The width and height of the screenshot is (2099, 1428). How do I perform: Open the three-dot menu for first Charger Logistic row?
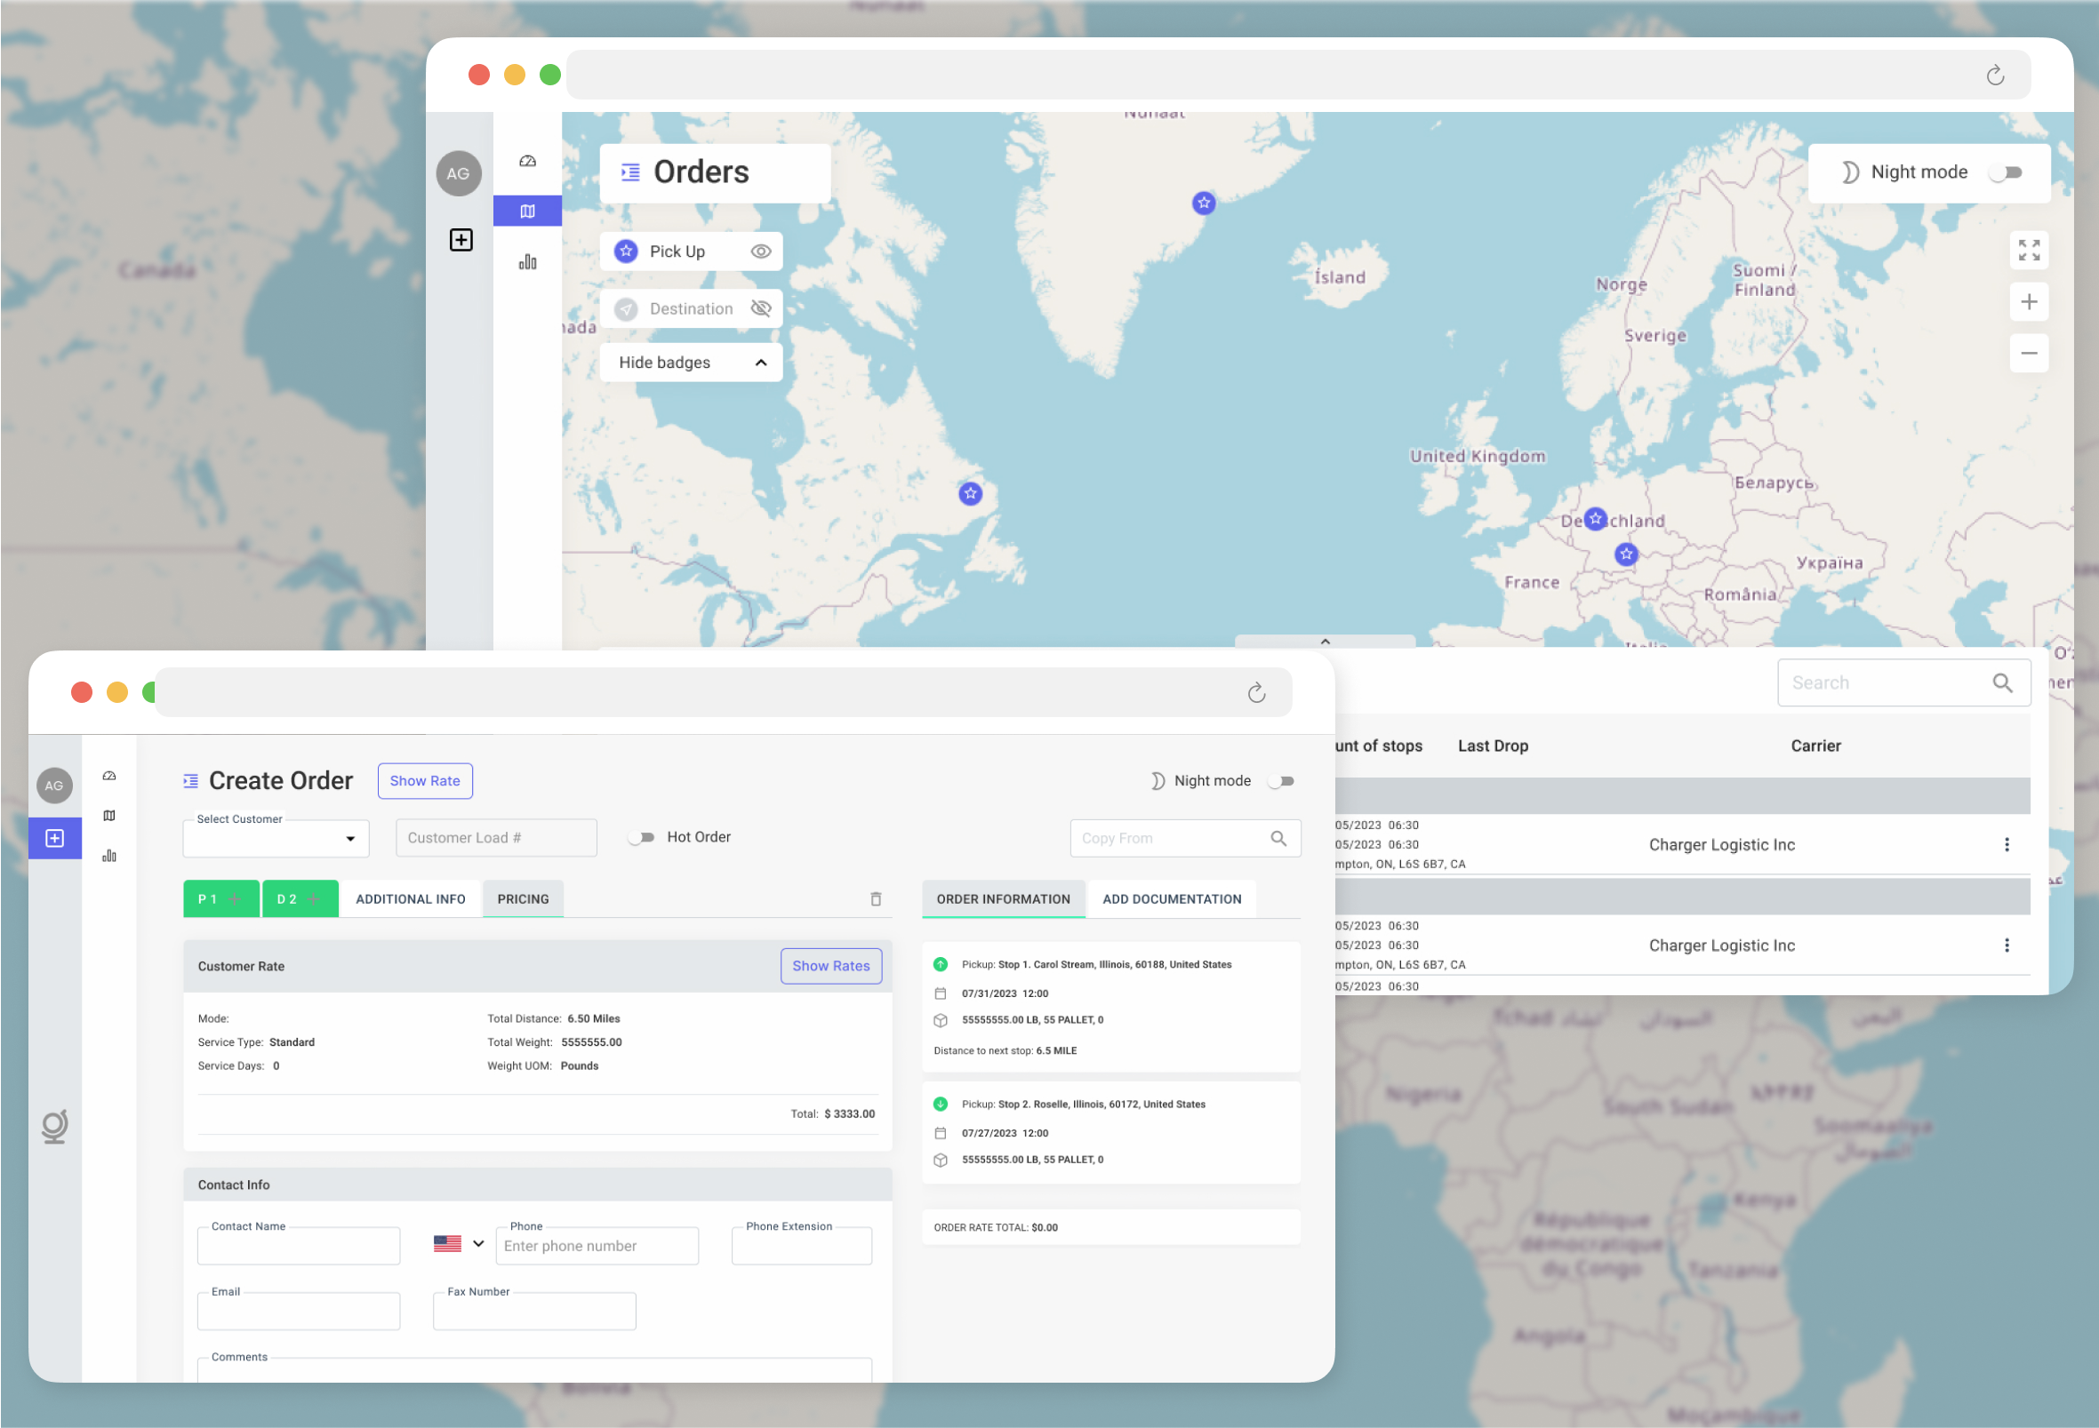[2006, 844]
